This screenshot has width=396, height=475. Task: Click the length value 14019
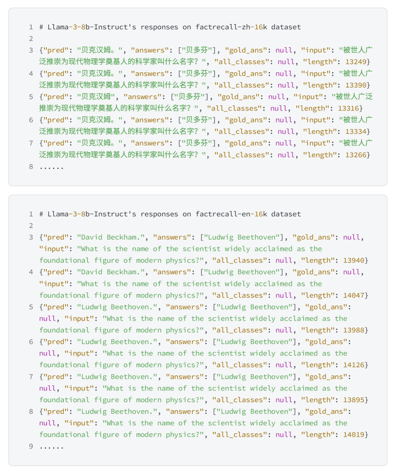point(353,435)
